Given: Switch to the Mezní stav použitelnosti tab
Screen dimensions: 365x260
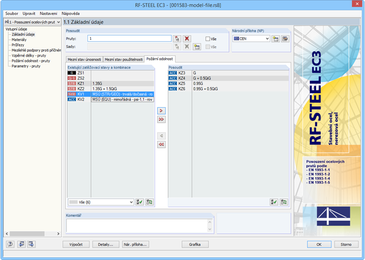Looking at the screenshot, I should click(123, 59).
